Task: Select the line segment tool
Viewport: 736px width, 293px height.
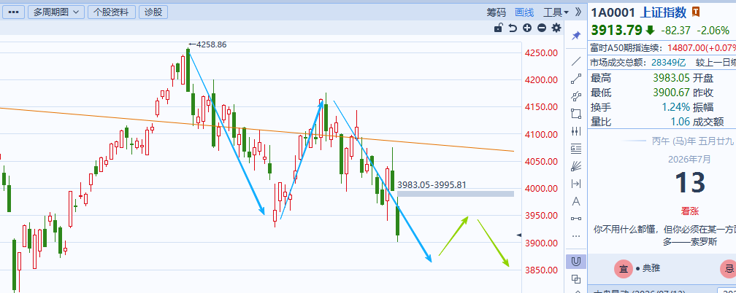Action: coord(576,79)
